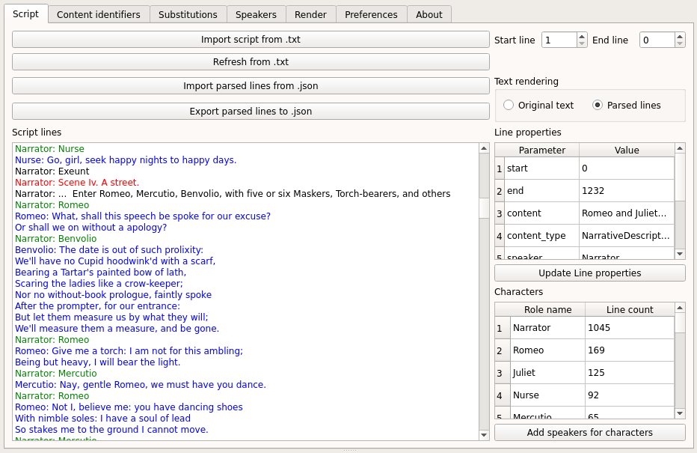
Task: Click Import script from .txt button
Action: 251,40
